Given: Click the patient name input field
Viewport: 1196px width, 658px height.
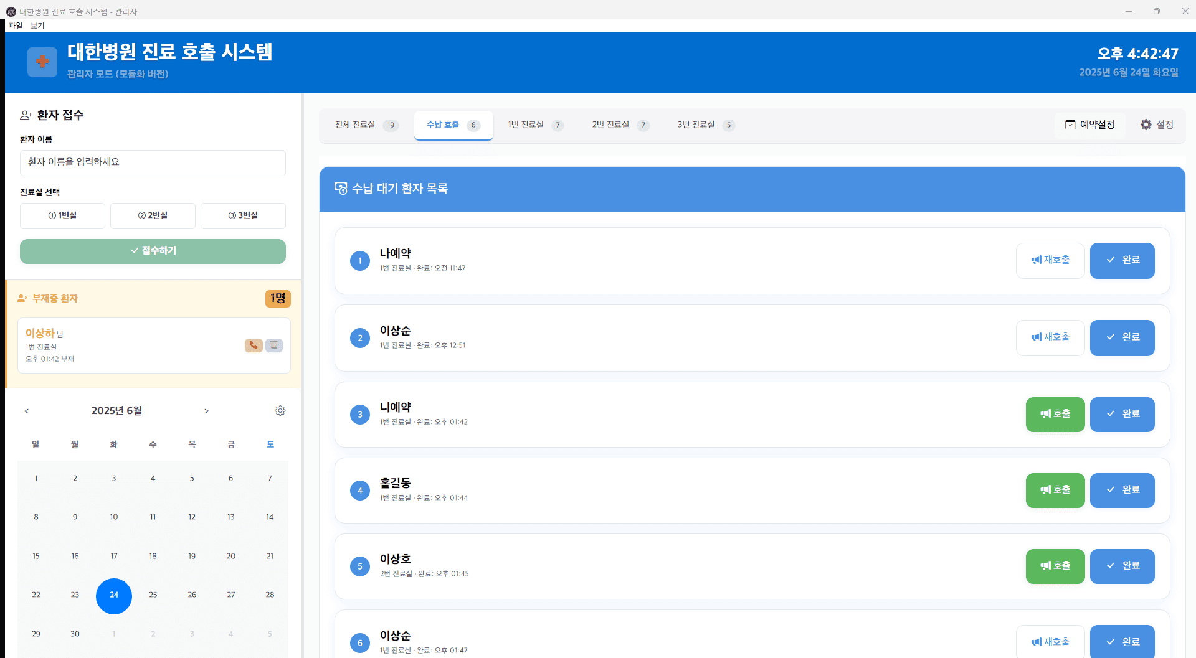Looking at the screenshot, I should pyautogui.click(x=153, y=162).
